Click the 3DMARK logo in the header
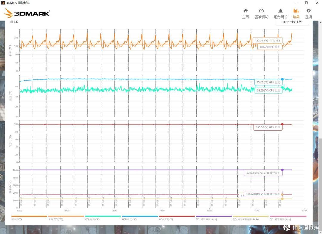The height and width of the screenshot is (234, 322). 27,13
